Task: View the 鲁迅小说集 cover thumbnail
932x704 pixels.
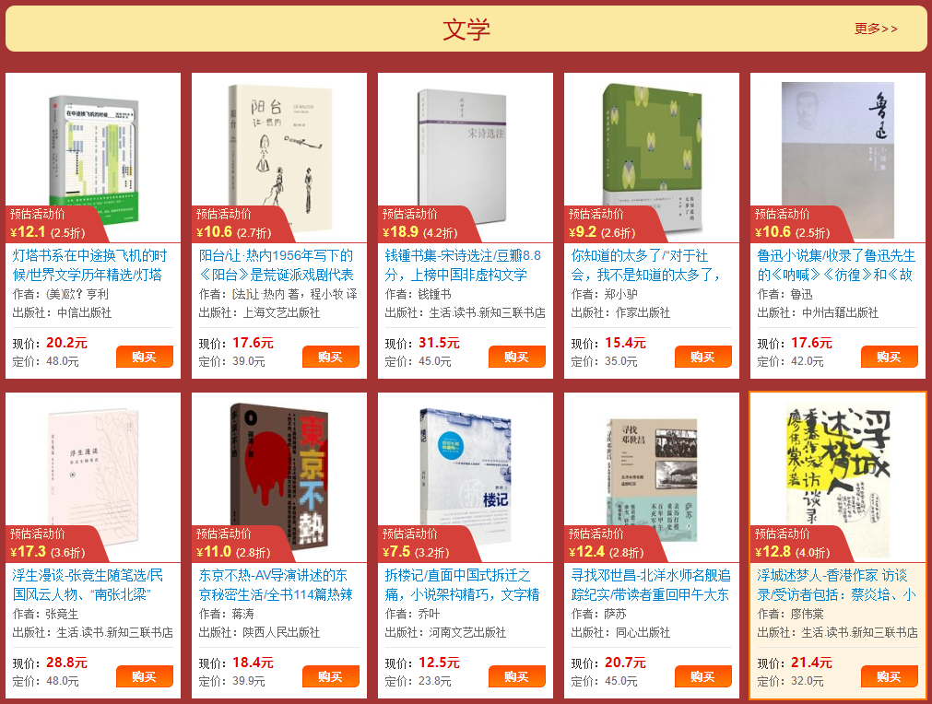Action: [837, 160]
